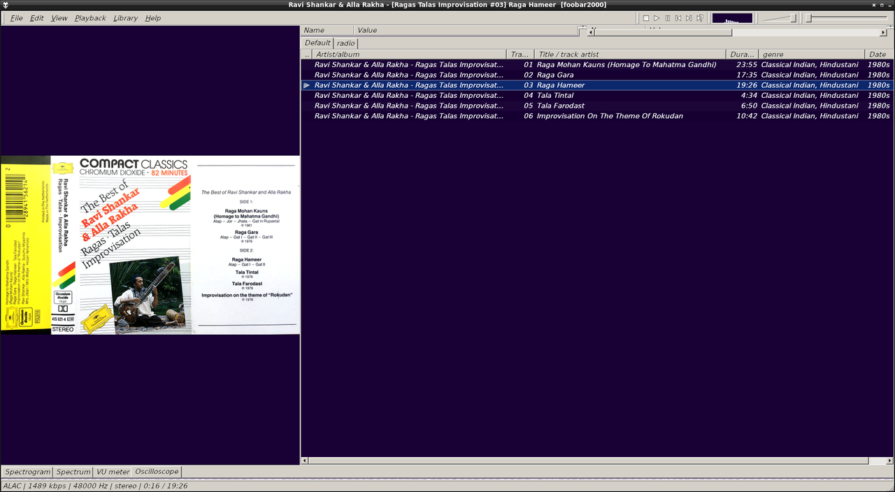Click the 4:34 duration cell
This screenshot has width=895, height=492.
click(749, 95)
